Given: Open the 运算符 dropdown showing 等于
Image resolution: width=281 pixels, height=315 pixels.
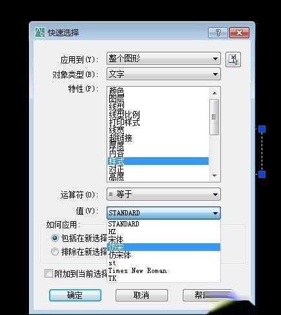Looking at the screenshot, I should coord(163,194).
